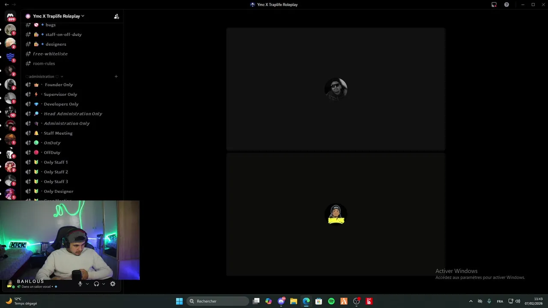Open Copilot from the taskbar
The height and width of the screenshot is (308, 548).
[268, 301]
